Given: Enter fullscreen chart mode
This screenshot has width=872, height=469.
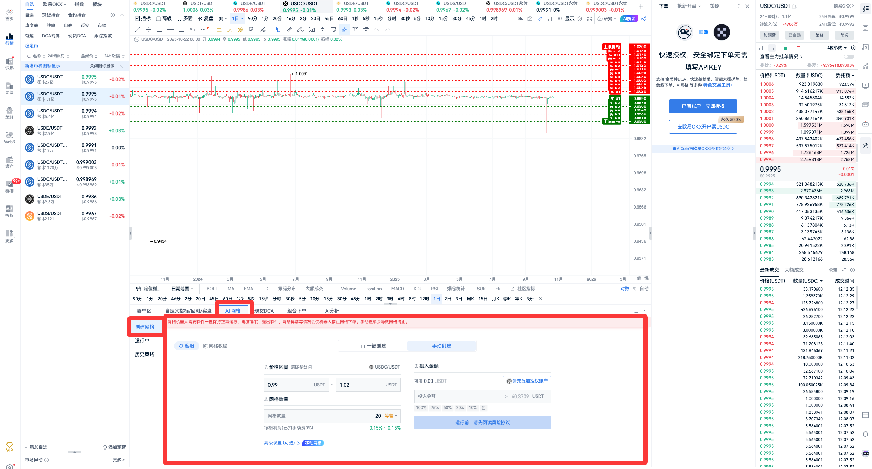Looking at the screenshot, I should (x=590, y=19).
